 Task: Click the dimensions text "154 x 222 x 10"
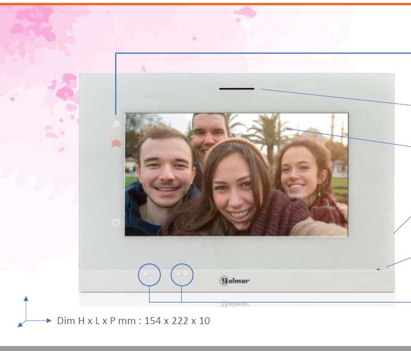pyautogui.click(x=177, y=321)
